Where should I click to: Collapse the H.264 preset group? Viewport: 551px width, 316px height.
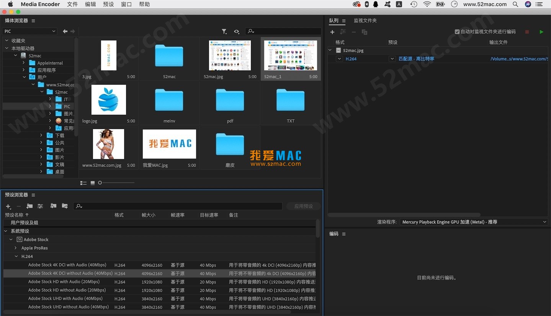(16, 256)
